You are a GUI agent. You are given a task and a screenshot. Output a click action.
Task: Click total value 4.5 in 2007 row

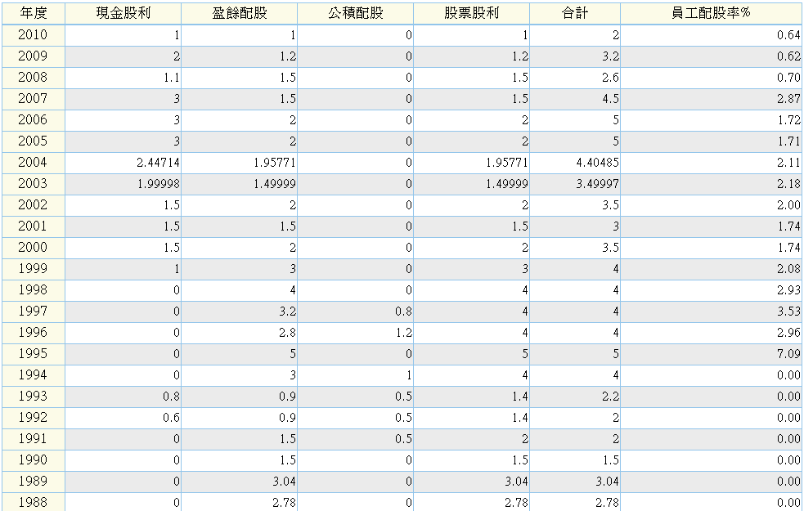click(611, 99)
